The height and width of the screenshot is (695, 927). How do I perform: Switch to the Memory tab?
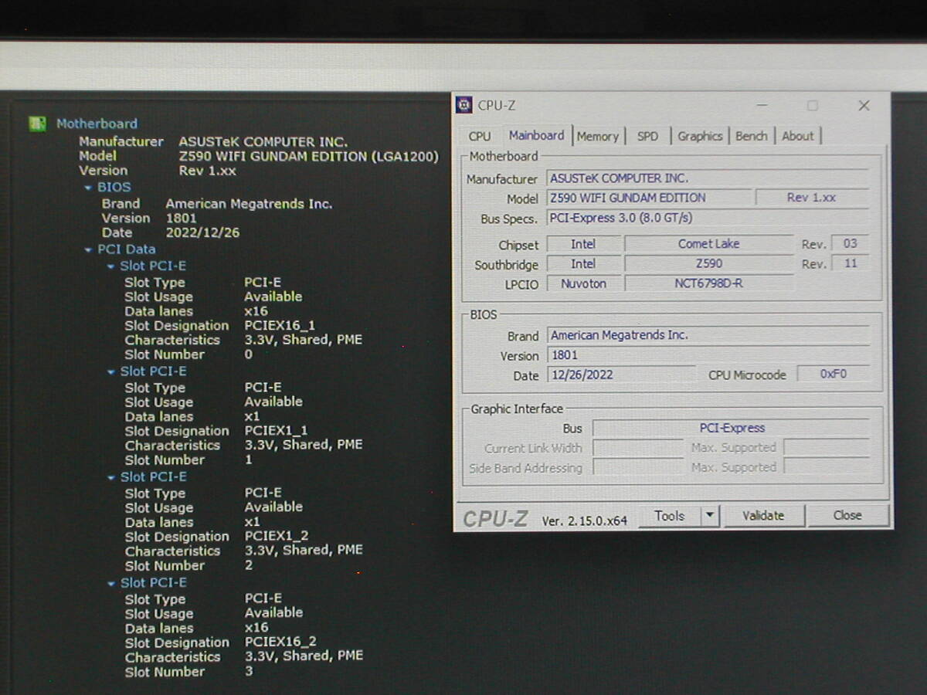point(598,136)
